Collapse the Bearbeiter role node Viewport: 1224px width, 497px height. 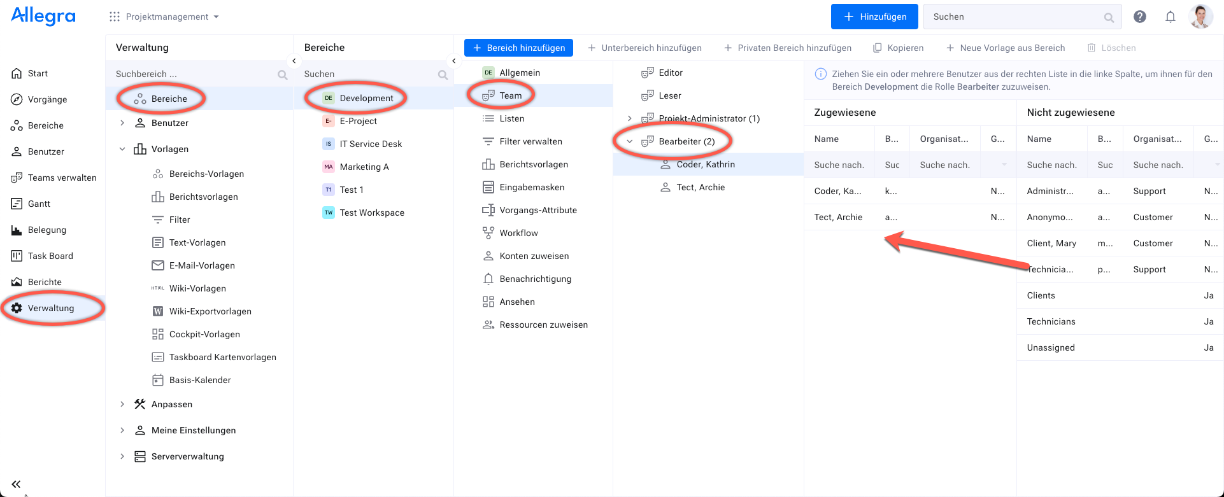tap(630, 141)
